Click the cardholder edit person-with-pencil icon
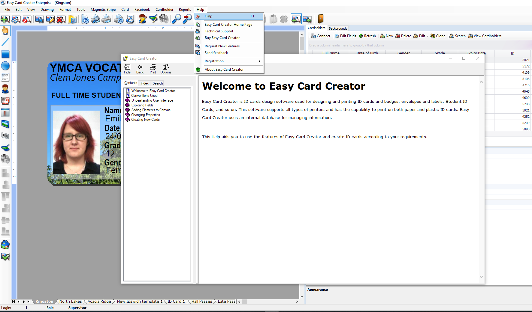The width and height of the screenshot is (532, 312). pyautogui.click(x=143, y=19)
